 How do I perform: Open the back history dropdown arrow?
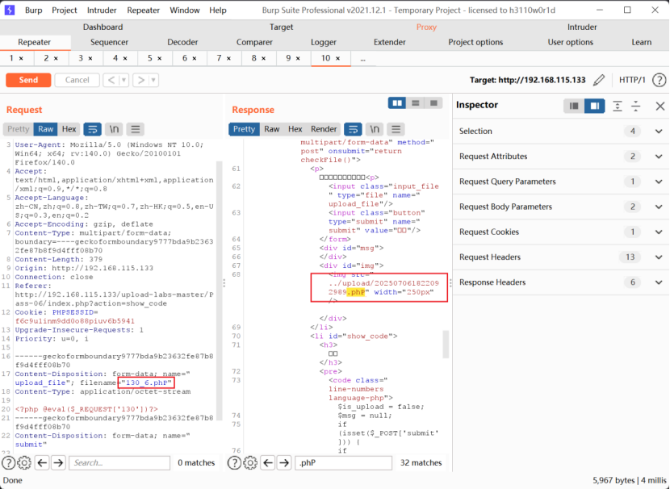click(124, 80)
